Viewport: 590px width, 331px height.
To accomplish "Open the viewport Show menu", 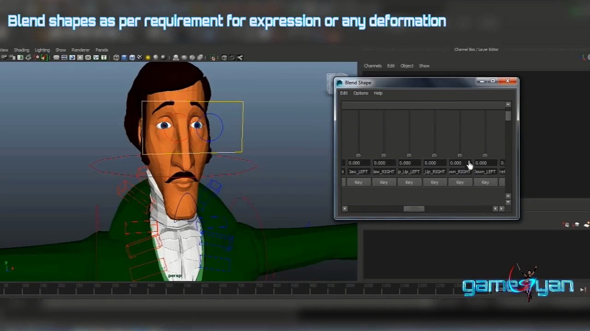I will tap(61, 50).
